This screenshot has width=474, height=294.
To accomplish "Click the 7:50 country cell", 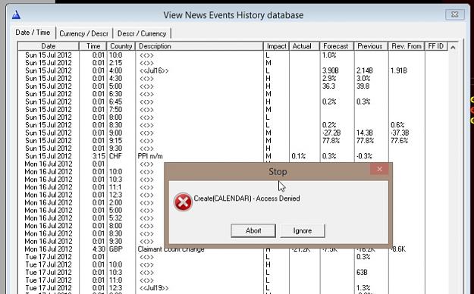I will click(115, 110).
